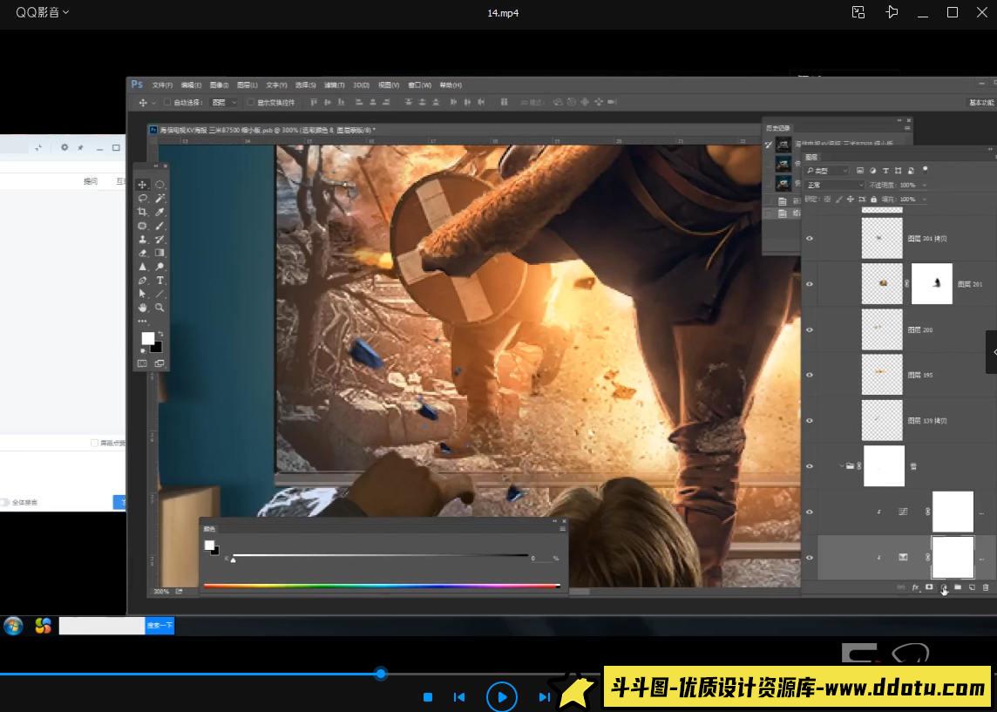This screenshot has height=712, width=997.
Task: Create a new group in Layers panel
Action: (958, 587)
